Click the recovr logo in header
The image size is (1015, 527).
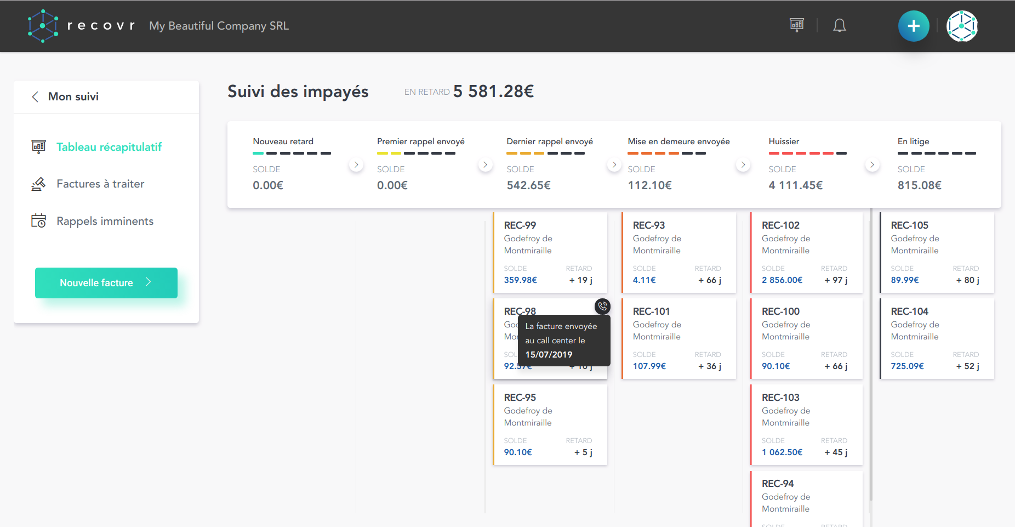point(81,26)
